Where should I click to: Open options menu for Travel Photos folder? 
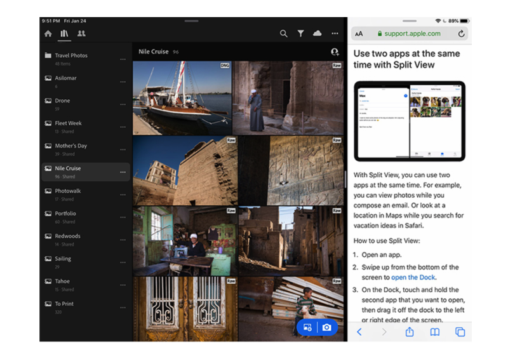123,59
